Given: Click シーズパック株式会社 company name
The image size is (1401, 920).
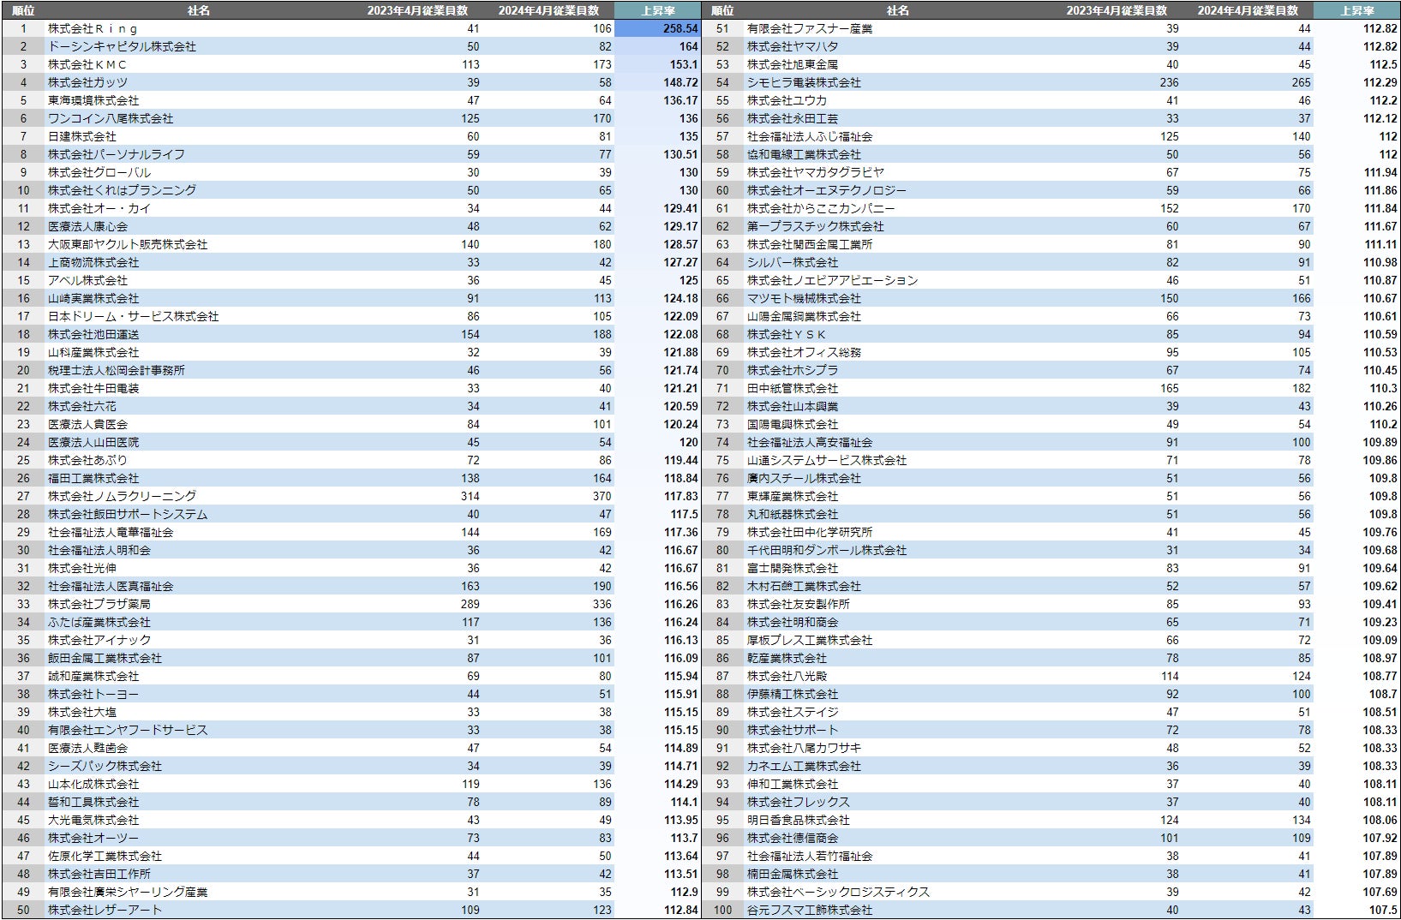Looking at the screenshot, I should point(105,766).
